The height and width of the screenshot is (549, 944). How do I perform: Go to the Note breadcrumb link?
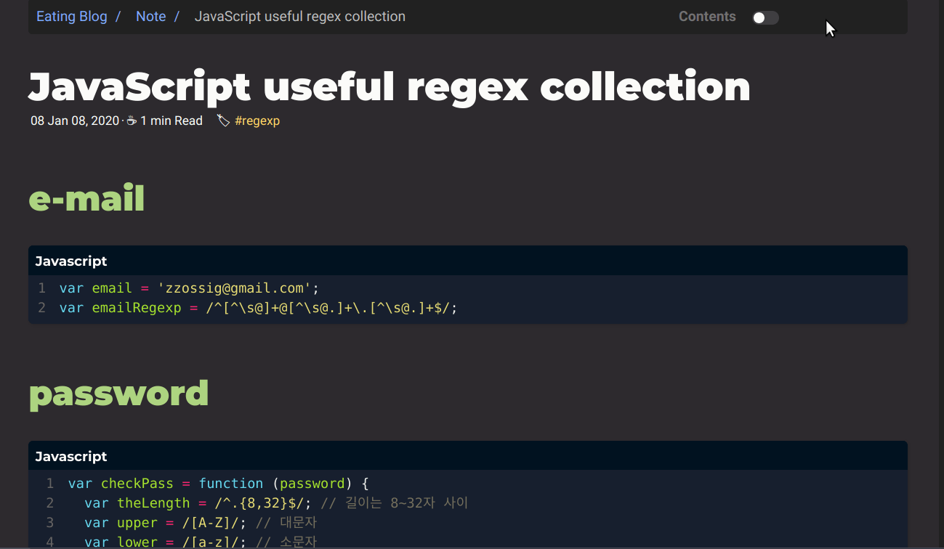(150, 16)
